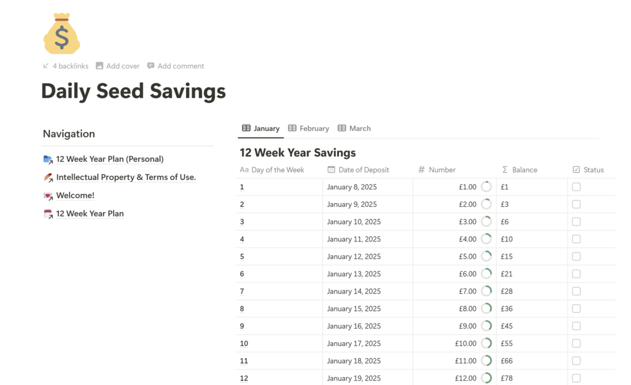Click the Daily Seed Savings page title
This screenshot has width=631, height=385.
click(x=133, y=92)
